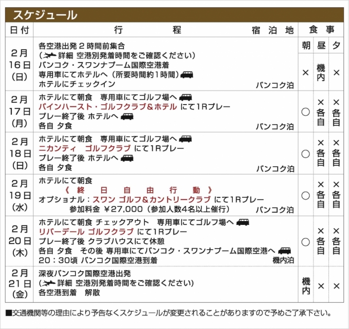Click the van icon after ゴルフ場へ on Feb 20
Viewport: 349px width, 329px height.
[x=243, y=222]
